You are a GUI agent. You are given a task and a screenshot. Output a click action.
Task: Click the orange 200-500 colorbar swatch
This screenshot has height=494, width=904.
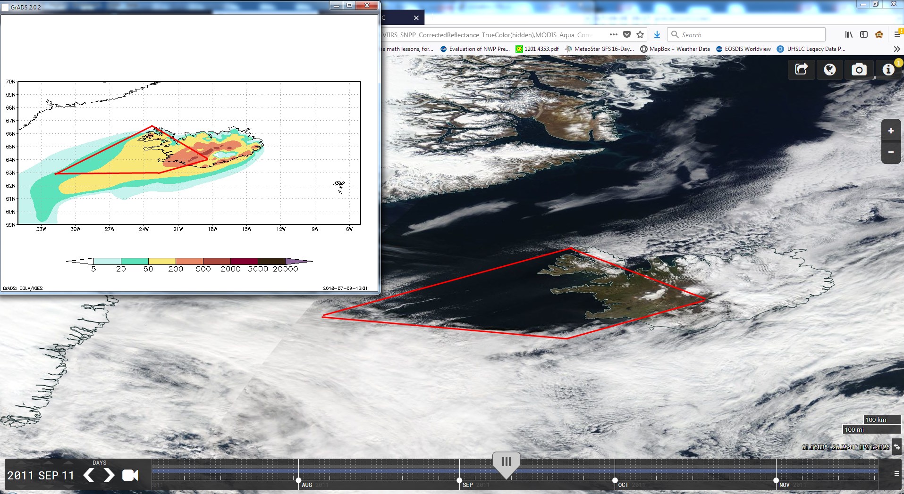point(189,261)
